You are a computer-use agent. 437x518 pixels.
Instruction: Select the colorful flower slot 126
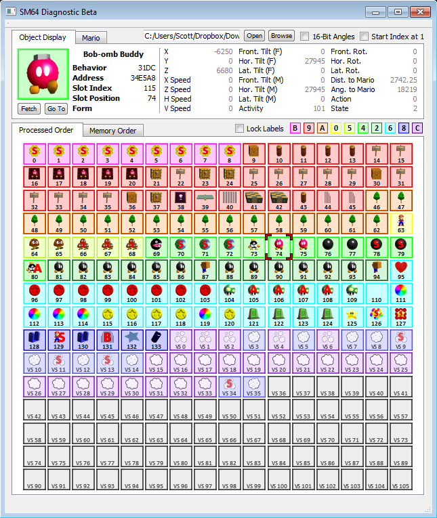[x=377, y=317]
